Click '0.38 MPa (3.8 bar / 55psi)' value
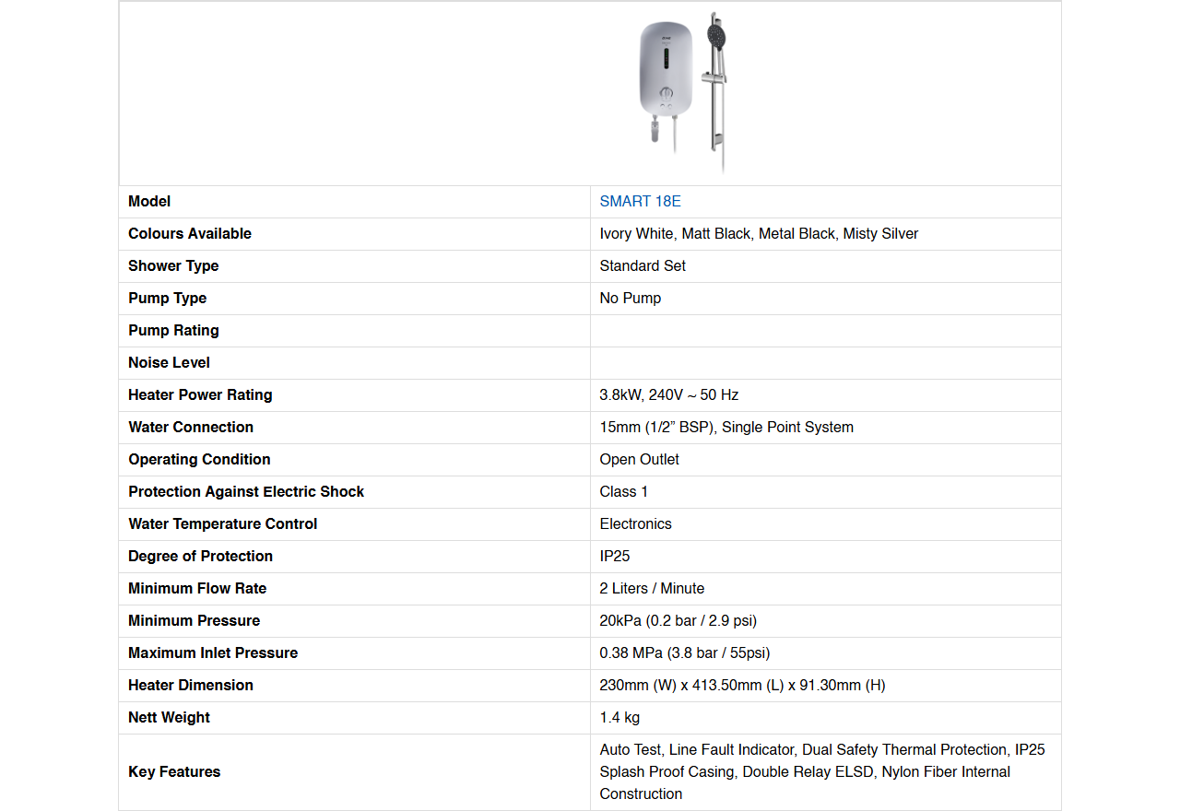Image resolution: width=1180 pixels, height=811 pixels. pyautogui.click(x=685, y=652)
